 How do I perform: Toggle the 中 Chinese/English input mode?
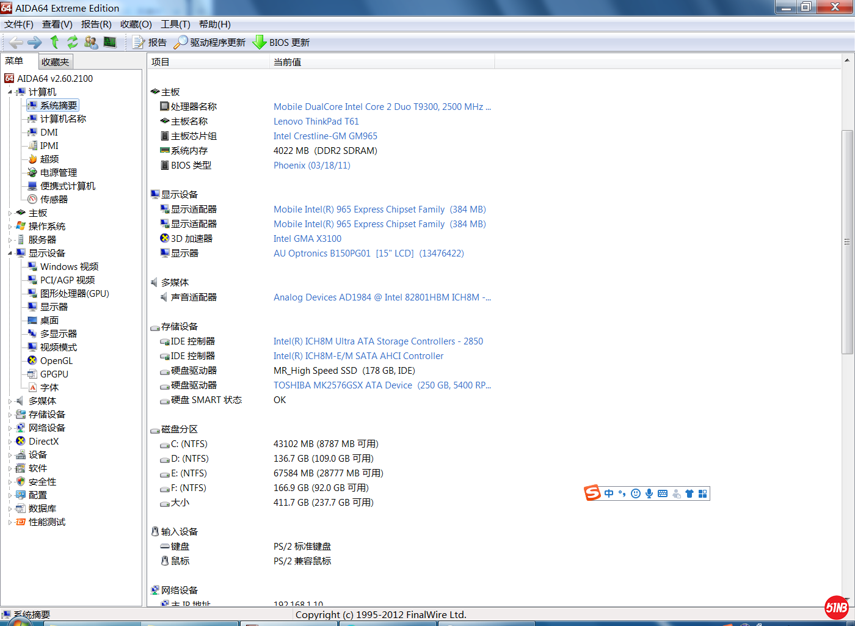[609, 493]
